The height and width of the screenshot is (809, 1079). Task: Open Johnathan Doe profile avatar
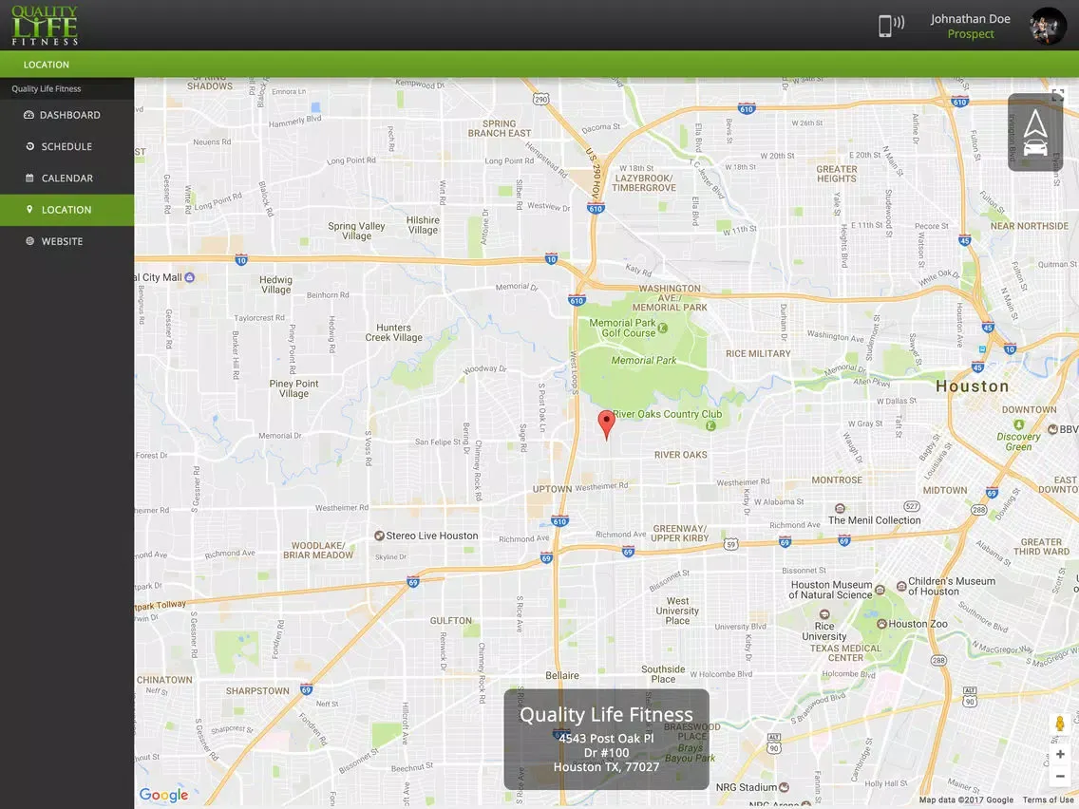point(1048,27)
